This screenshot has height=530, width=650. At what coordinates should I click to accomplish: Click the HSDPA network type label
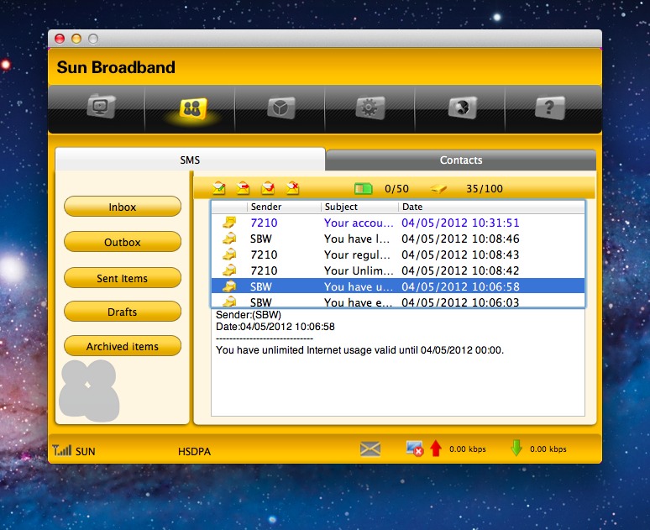pos(195,451)
